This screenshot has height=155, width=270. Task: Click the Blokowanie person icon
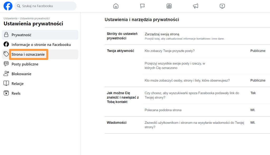(6, 74)
